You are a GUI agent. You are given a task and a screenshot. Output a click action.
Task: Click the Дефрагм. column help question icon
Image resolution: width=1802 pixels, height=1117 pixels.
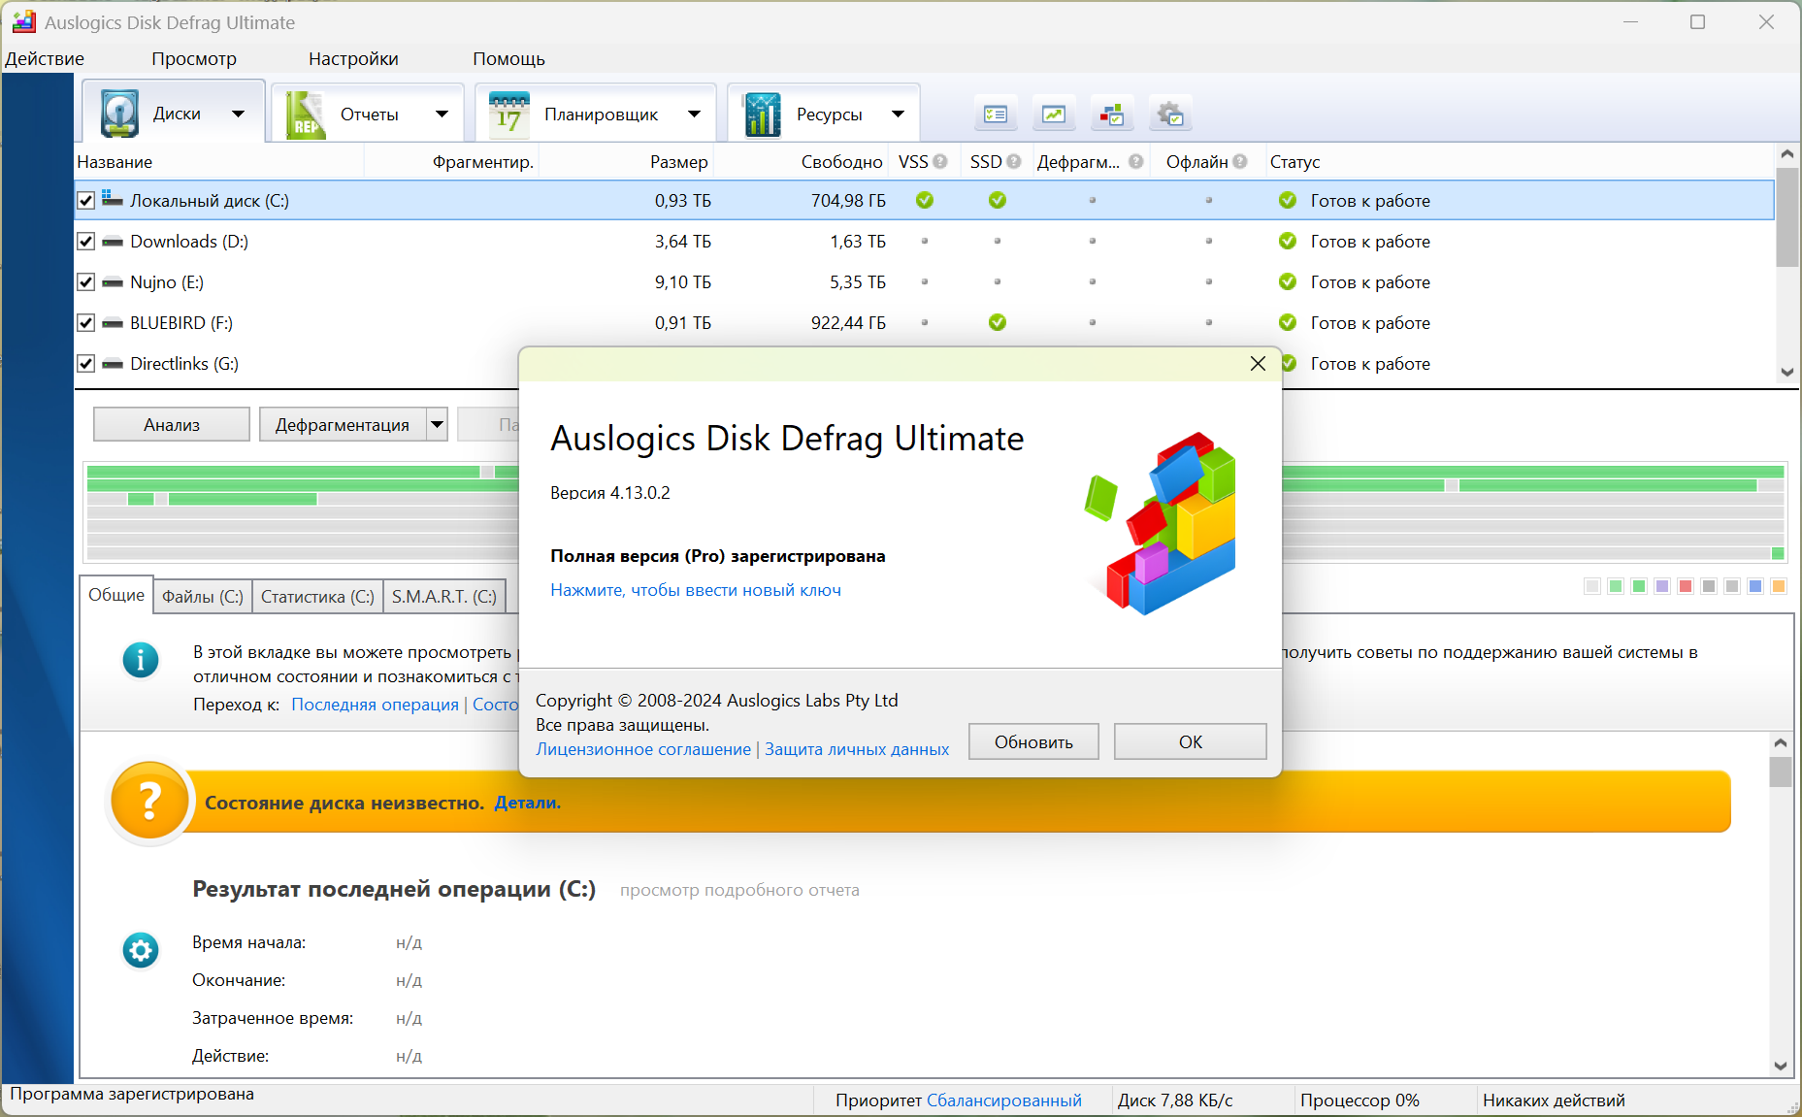tap(1136, 162)
